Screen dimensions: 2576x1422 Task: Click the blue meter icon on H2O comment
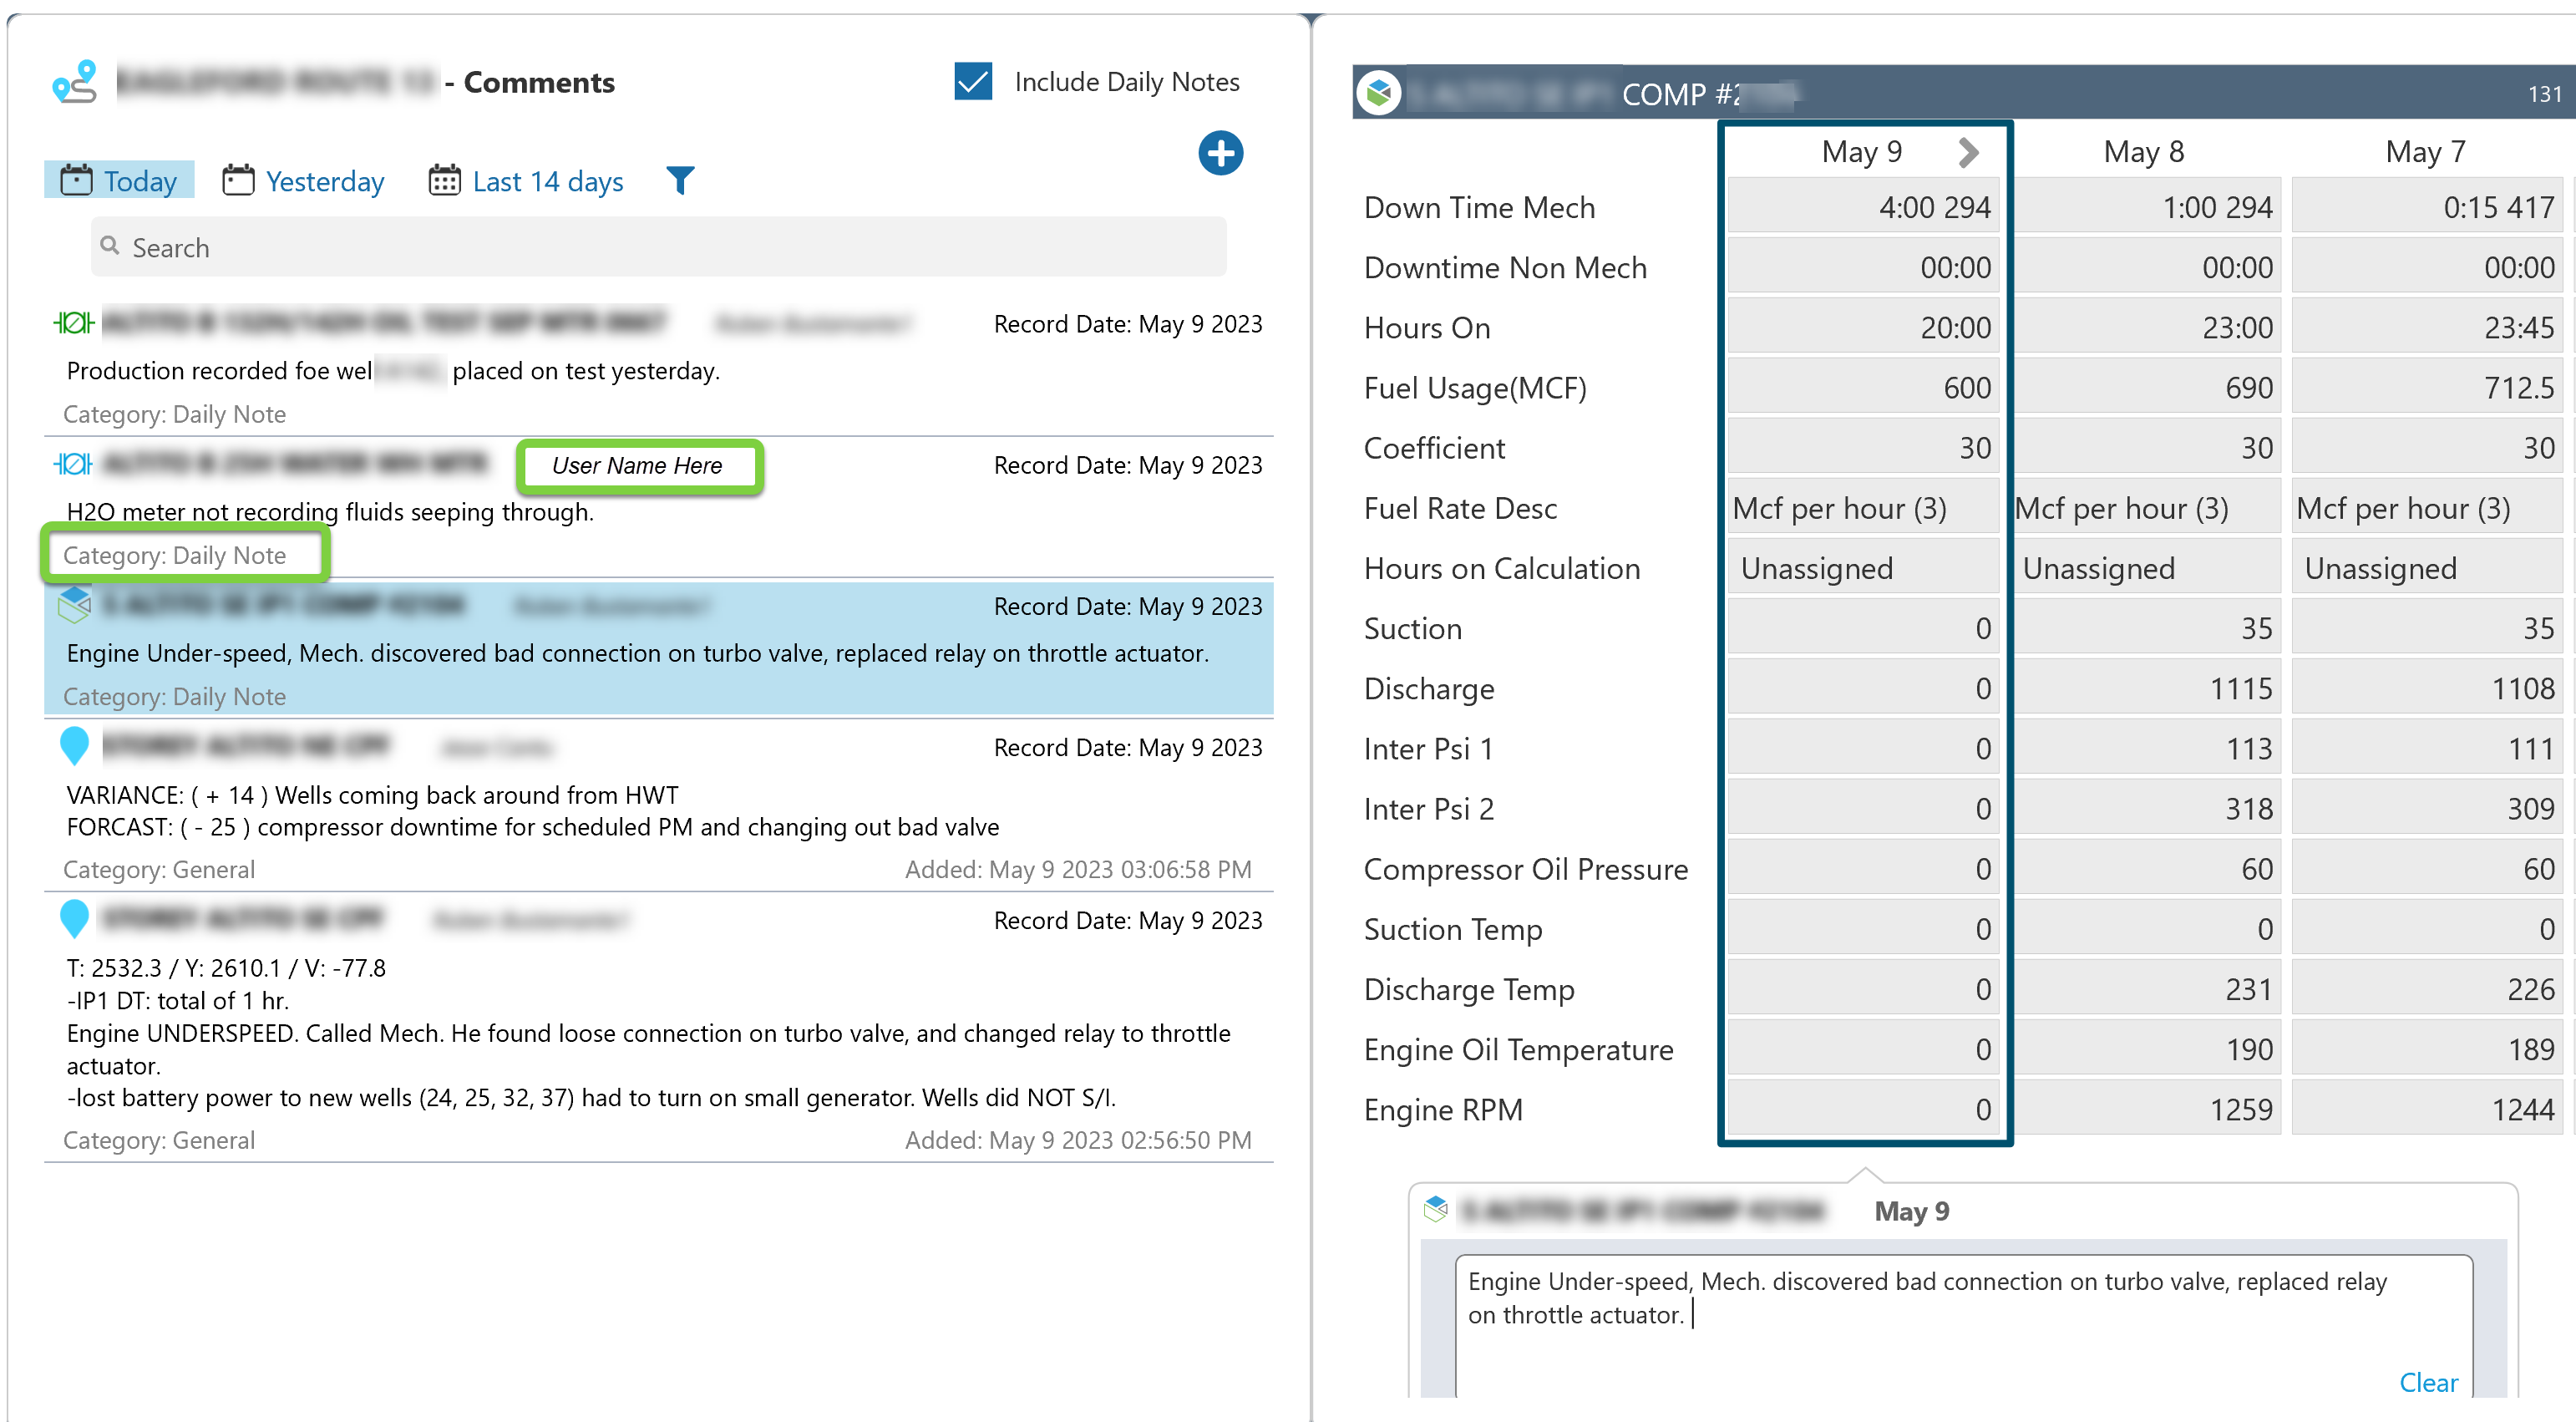(x=73, y=464)
